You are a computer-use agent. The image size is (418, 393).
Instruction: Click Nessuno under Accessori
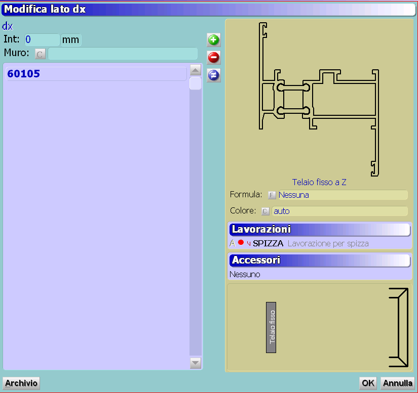pyautogui.click(x=245, y=274)
